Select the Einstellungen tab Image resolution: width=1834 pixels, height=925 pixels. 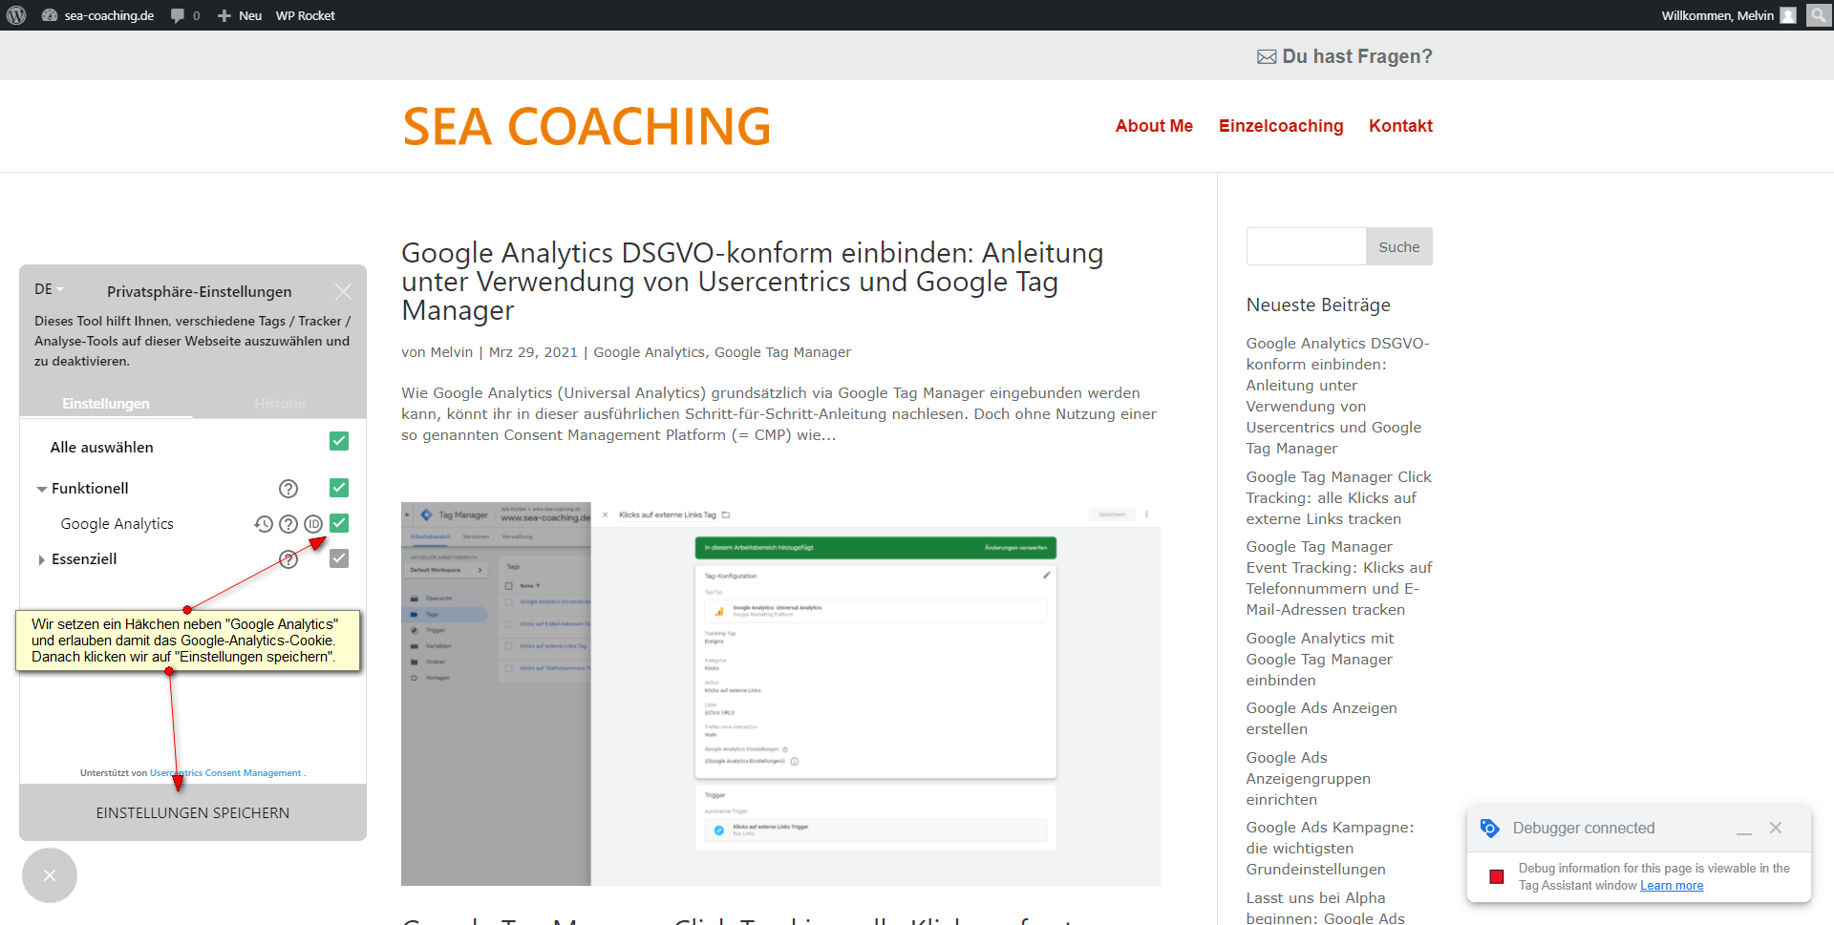click(x=106, y=404)
